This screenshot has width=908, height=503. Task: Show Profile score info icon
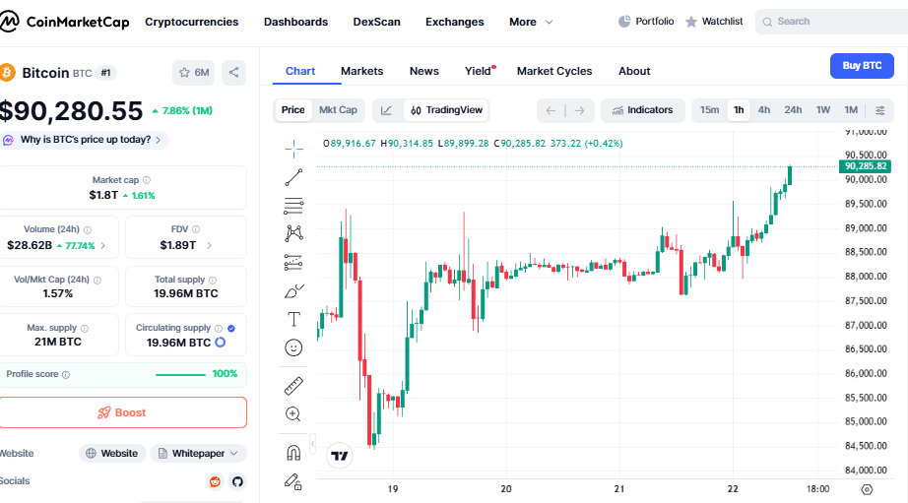tap(66, 374)
